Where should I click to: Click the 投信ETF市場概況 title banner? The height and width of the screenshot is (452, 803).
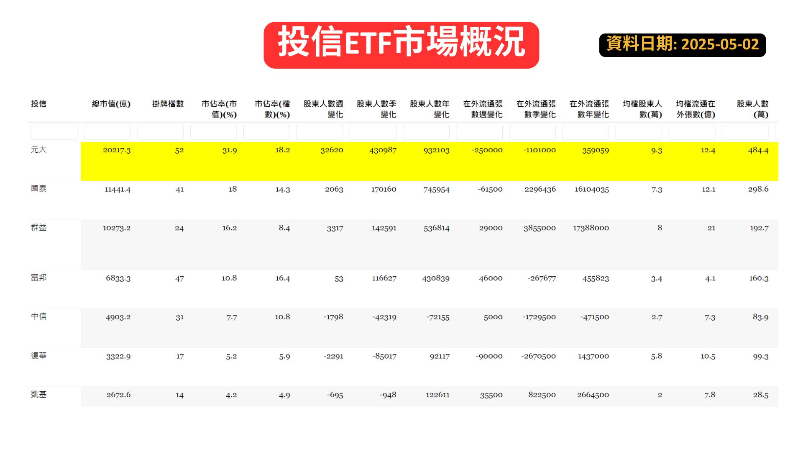pyautogui.click(x=401, y=45)
